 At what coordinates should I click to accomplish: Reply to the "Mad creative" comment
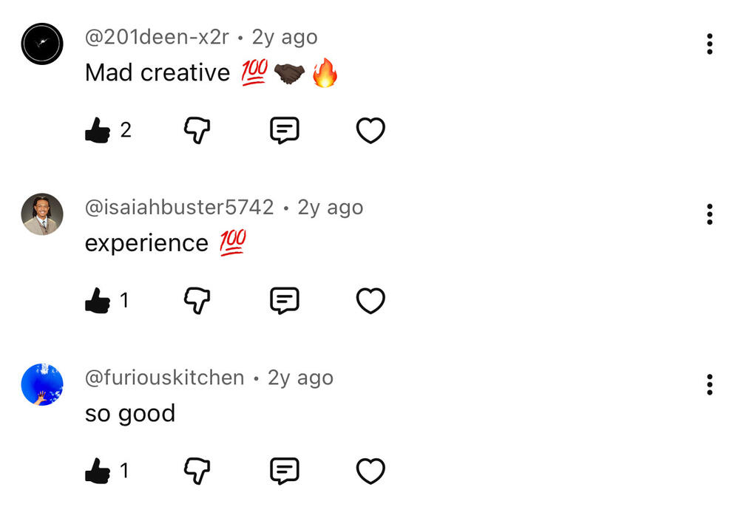(x=284, y=131)
